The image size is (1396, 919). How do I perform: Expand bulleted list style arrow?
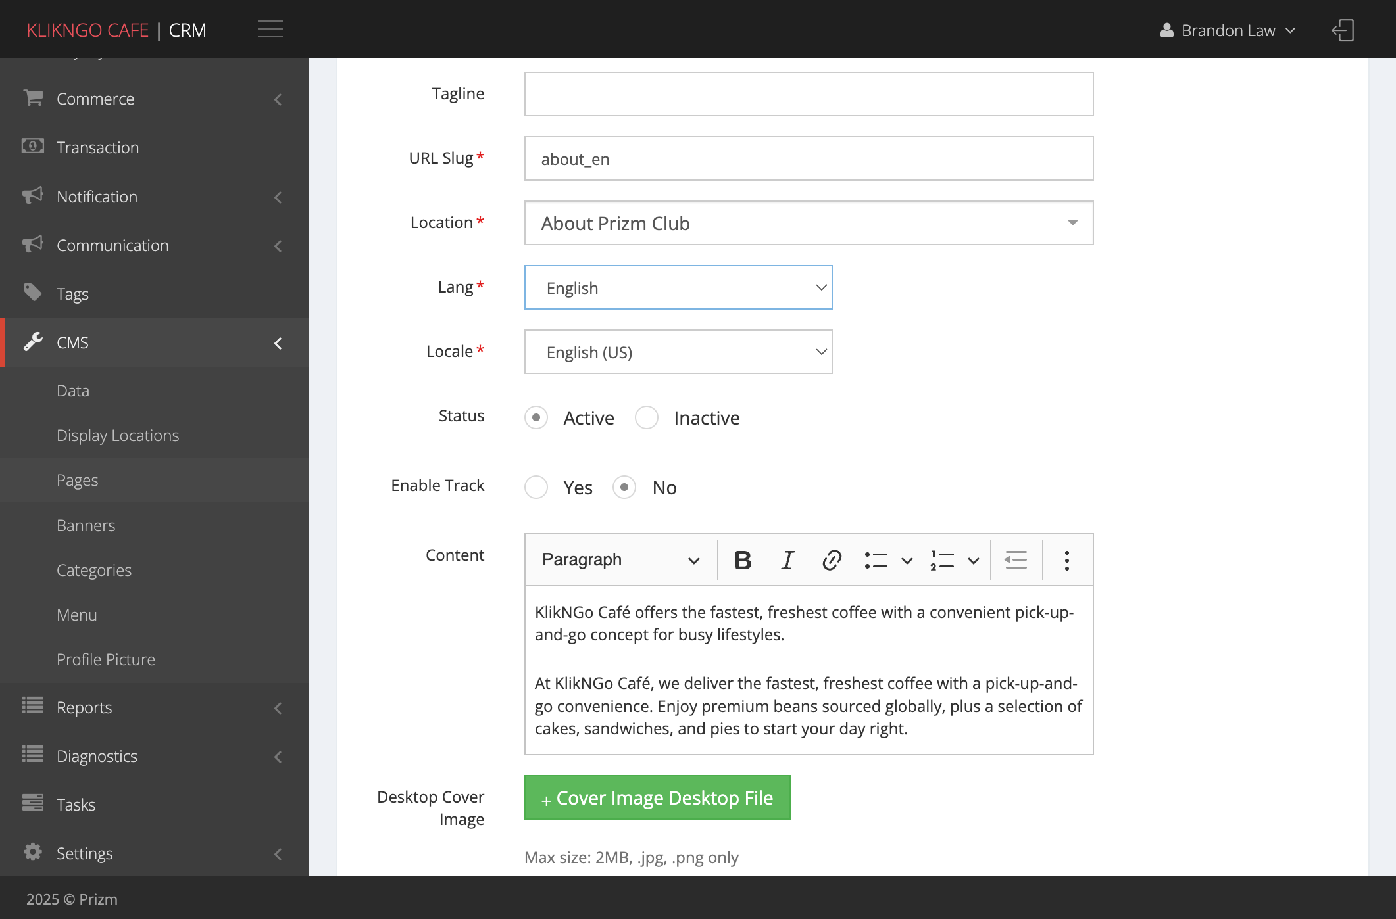[907, 561]
